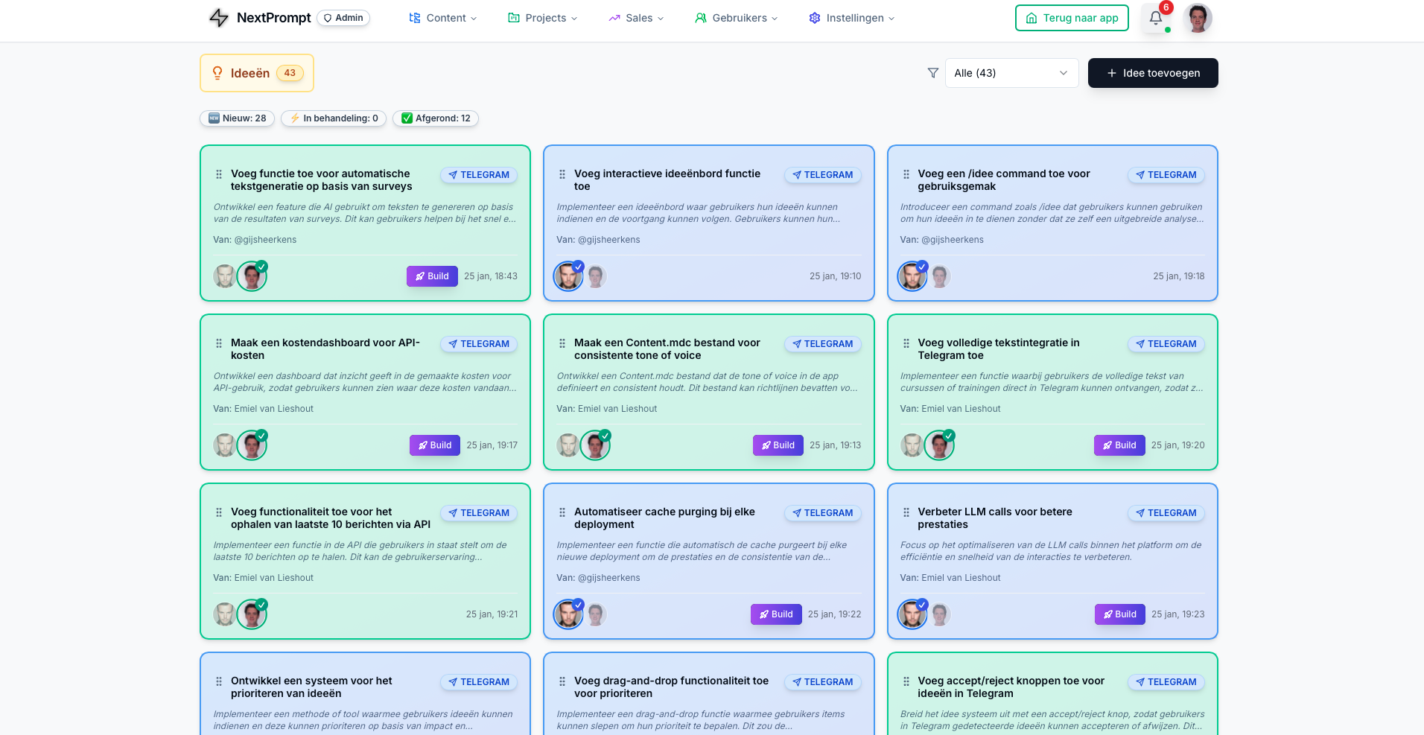
Task: Grab drag handle on kostendashboard card
Action: click(x=219, y=343)
